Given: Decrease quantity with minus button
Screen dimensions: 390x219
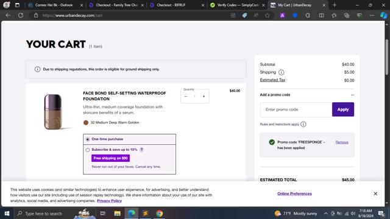Looking at the screenshot, I should pos(185,96).
